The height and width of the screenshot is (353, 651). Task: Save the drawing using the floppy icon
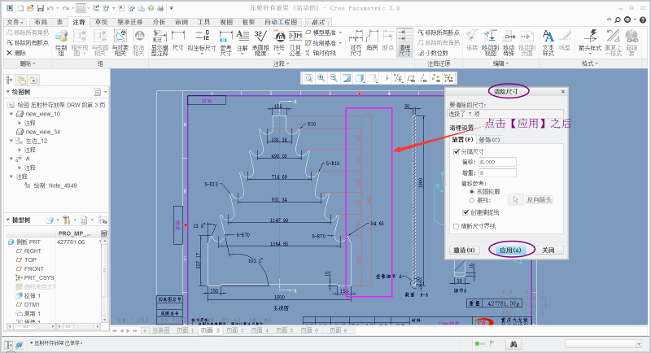(x=40, y=8)
